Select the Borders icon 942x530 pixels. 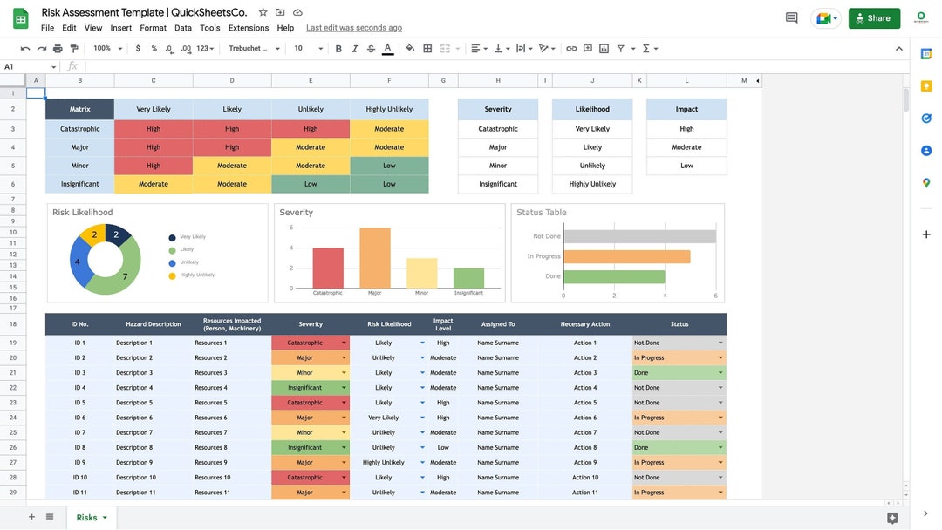[x=427, y=48]
